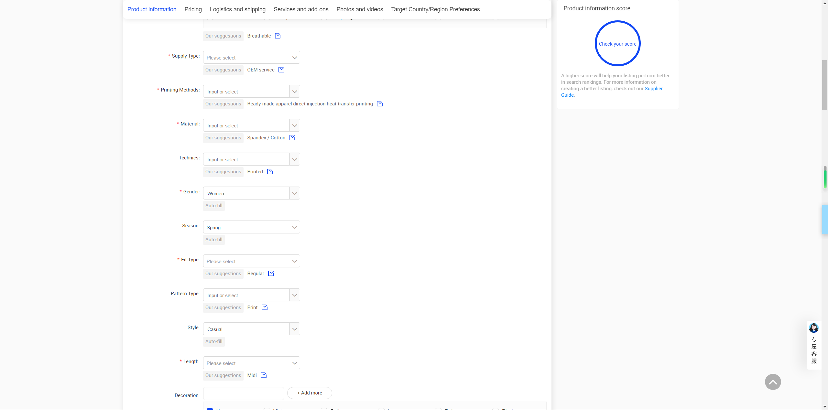Apply the Printed technics suggestion icon
Image resolution: width=828 pixels, height=410 pixels.
pyautogui.click(x=270, y=172)
